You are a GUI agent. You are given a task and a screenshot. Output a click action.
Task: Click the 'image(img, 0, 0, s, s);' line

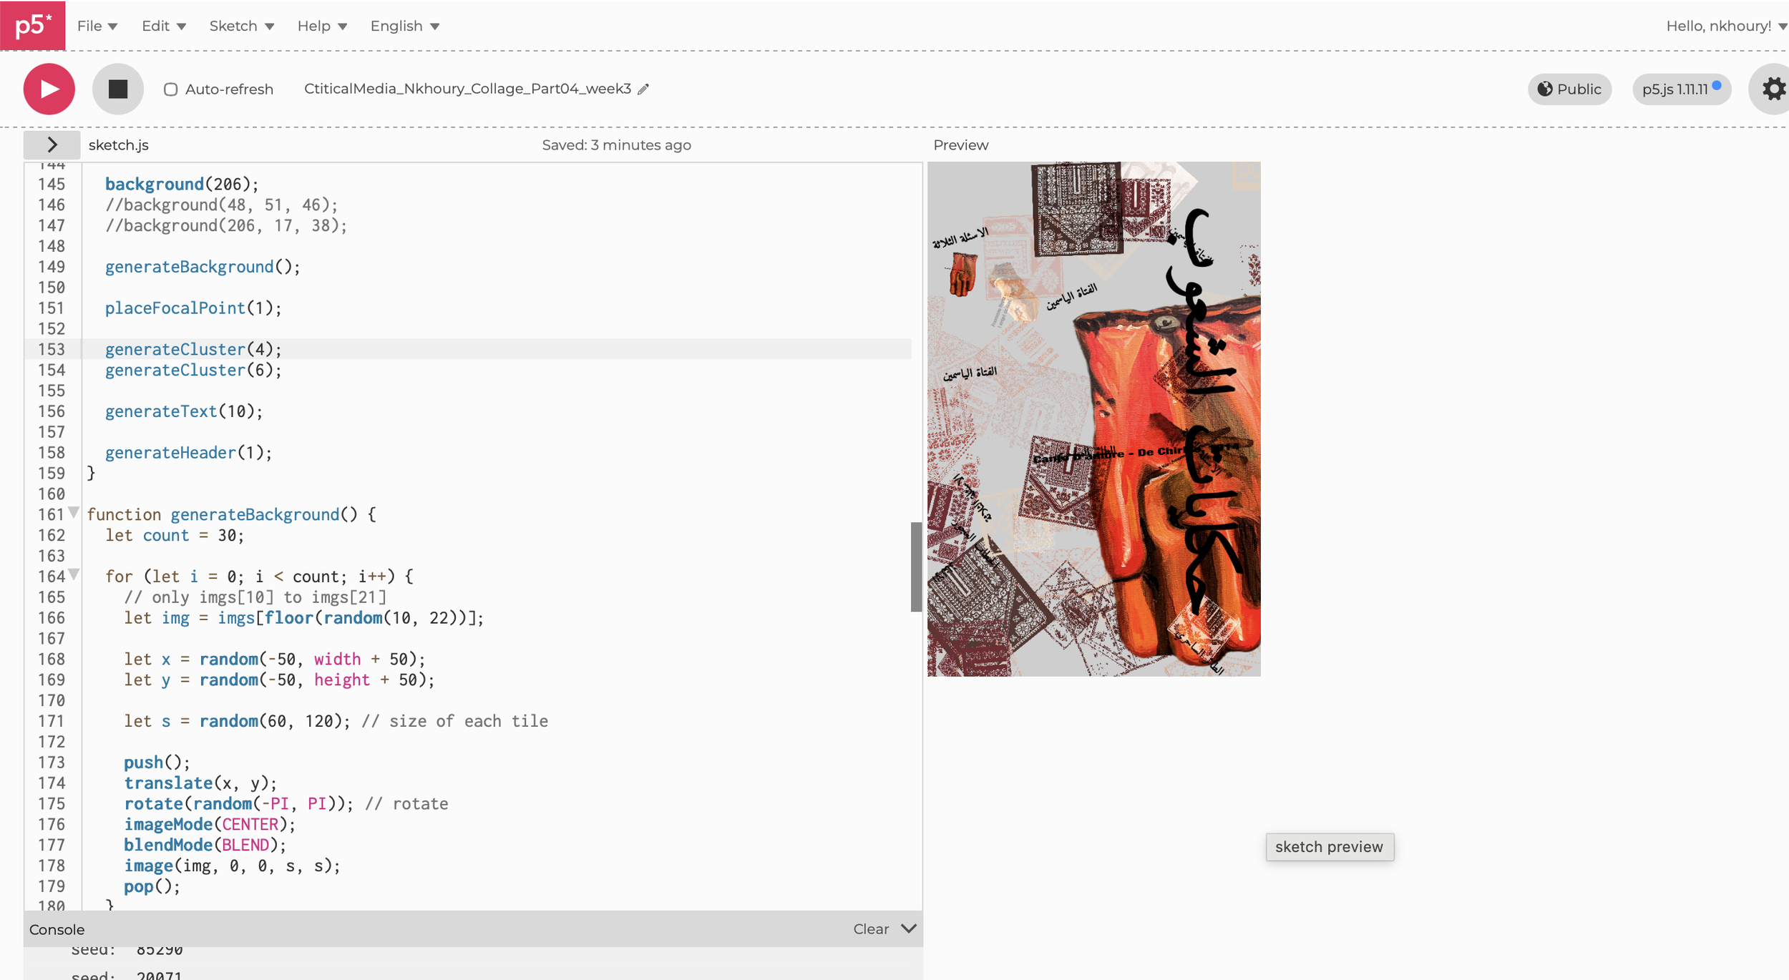[232, 866]
